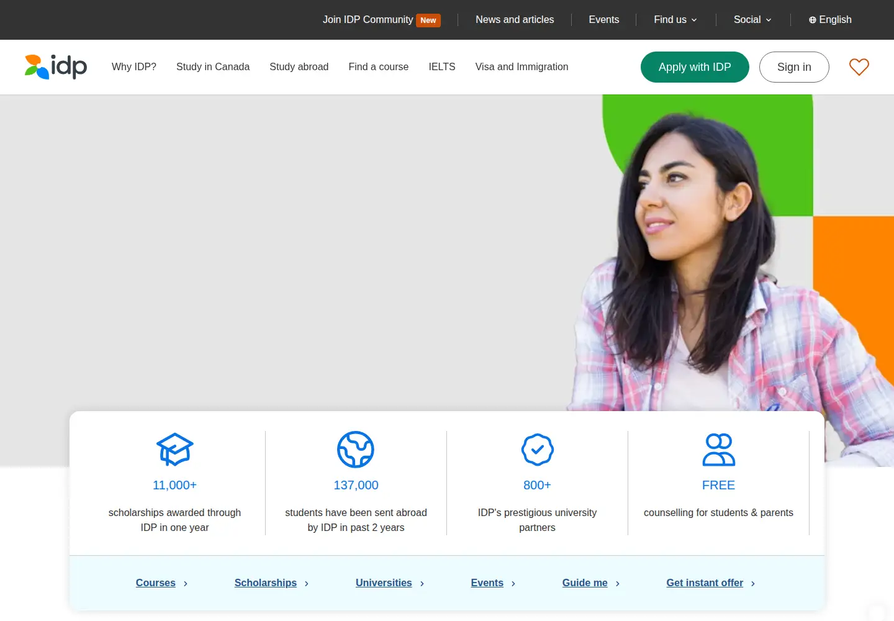Click the arrow next to Universities
The width and height of the screenshot is (894, 621).
422,584
